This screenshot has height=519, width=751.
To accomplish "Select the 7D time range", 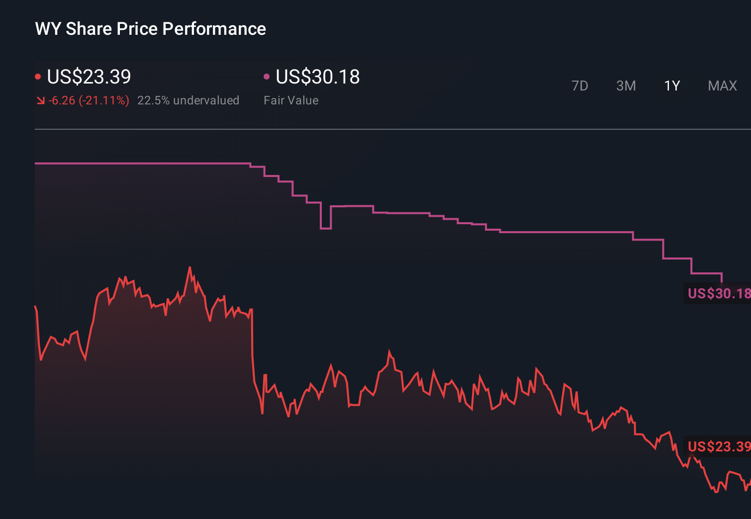I will coord(580,86).
